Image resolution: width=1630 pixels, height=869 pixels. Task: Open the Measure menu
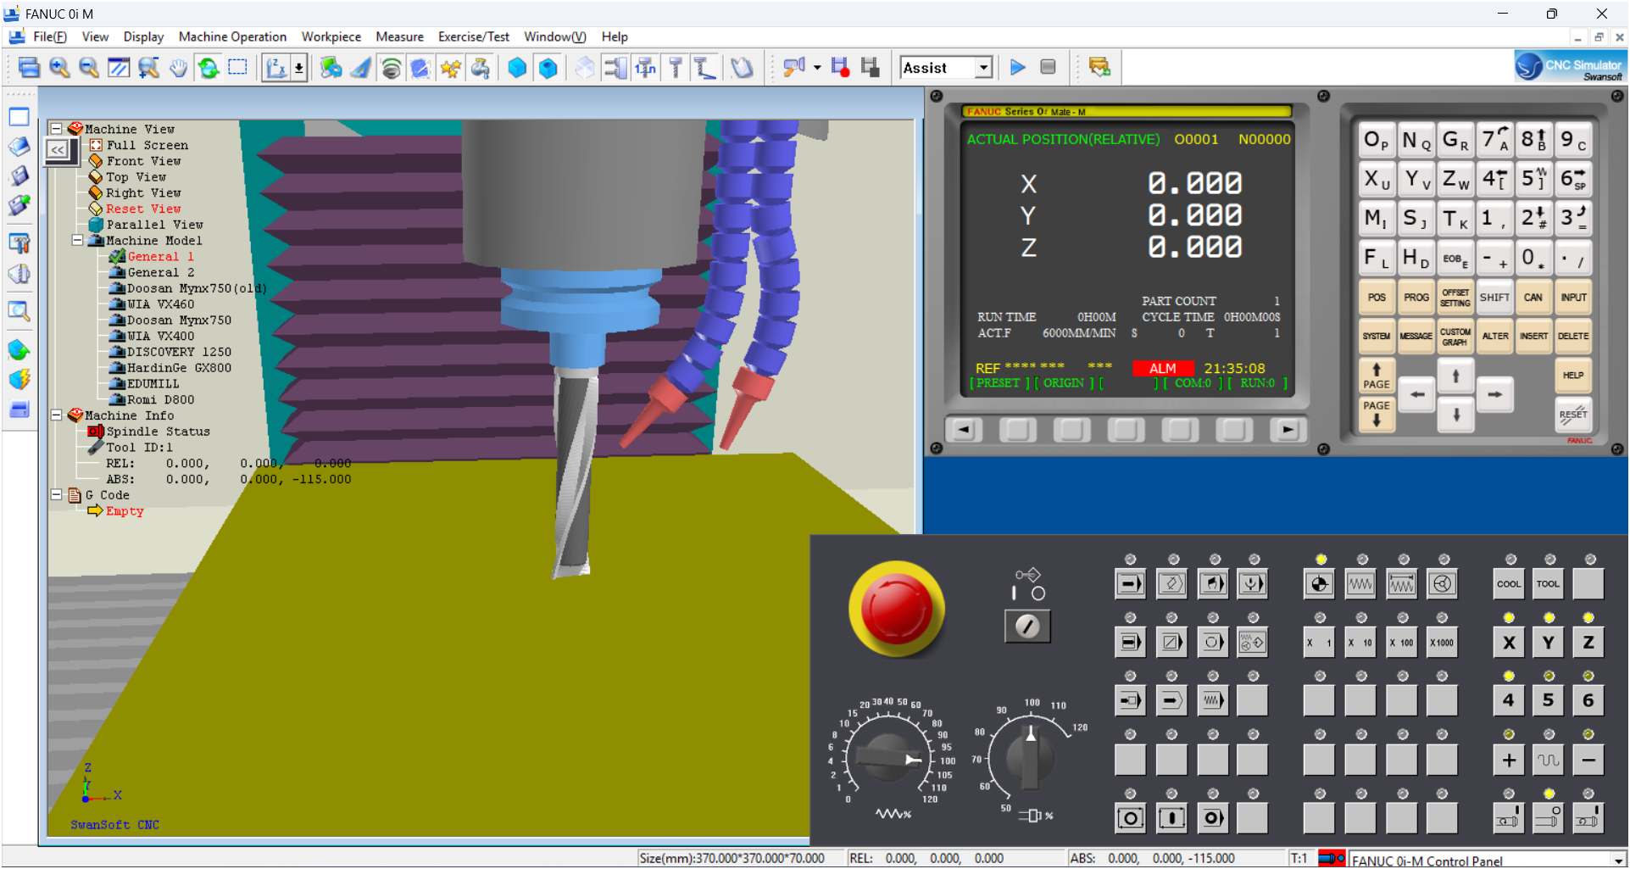point(399,36)
